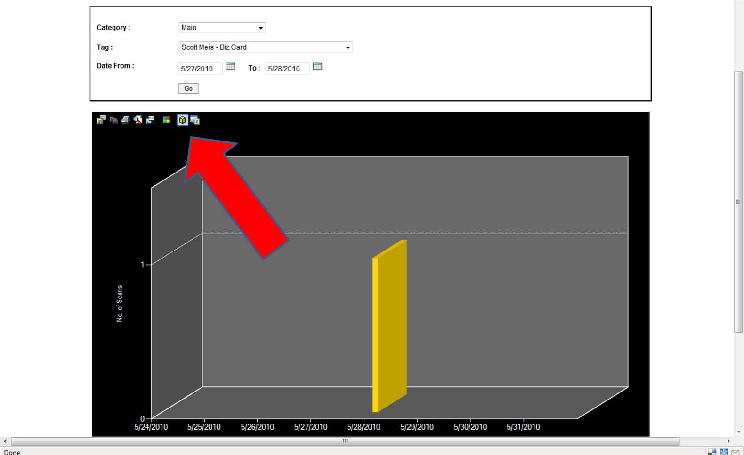Screen dimensions: 744x455
Task: Toggle the 3D cube view icon
Action: [x=183, y=120]
